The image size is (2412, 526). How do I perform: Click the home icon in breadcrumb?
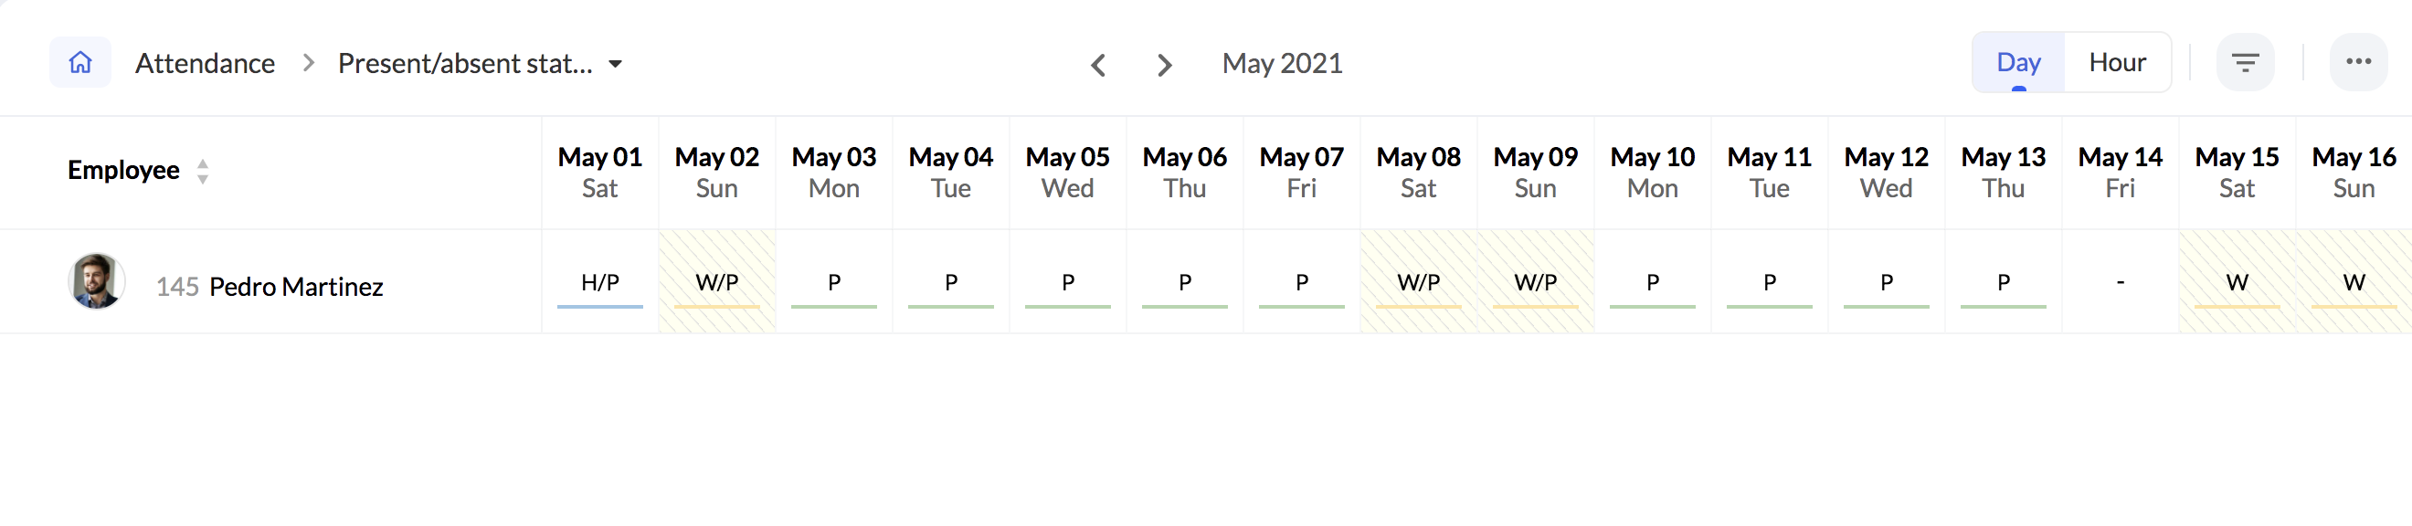click(80, 63)
